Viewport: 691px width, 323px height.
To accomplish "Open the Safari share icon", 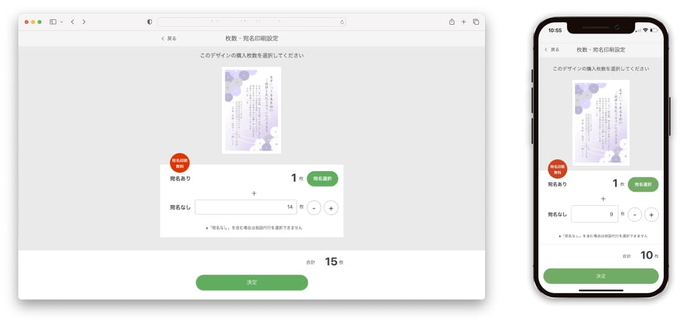I will point(452,22).
